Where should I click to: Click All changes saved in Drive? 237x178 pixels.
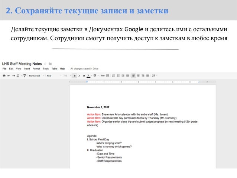pyautogui.click(x=84, y=69)
